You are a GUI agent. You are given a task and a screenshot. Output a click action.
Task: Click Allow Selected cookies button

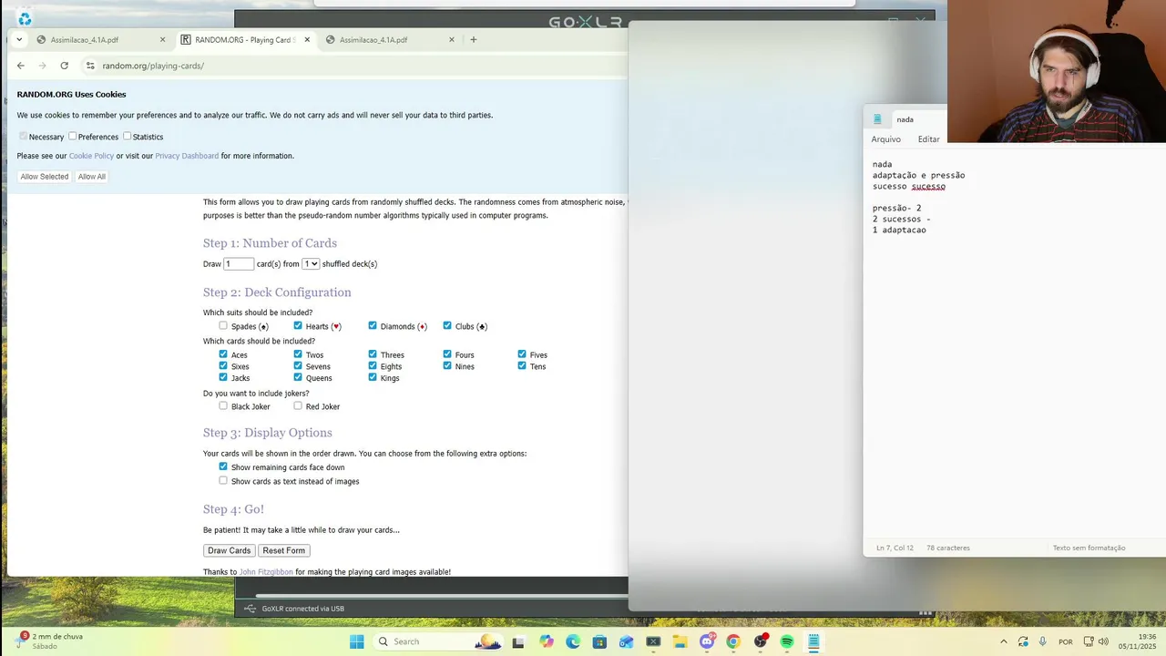pos(45,177)
